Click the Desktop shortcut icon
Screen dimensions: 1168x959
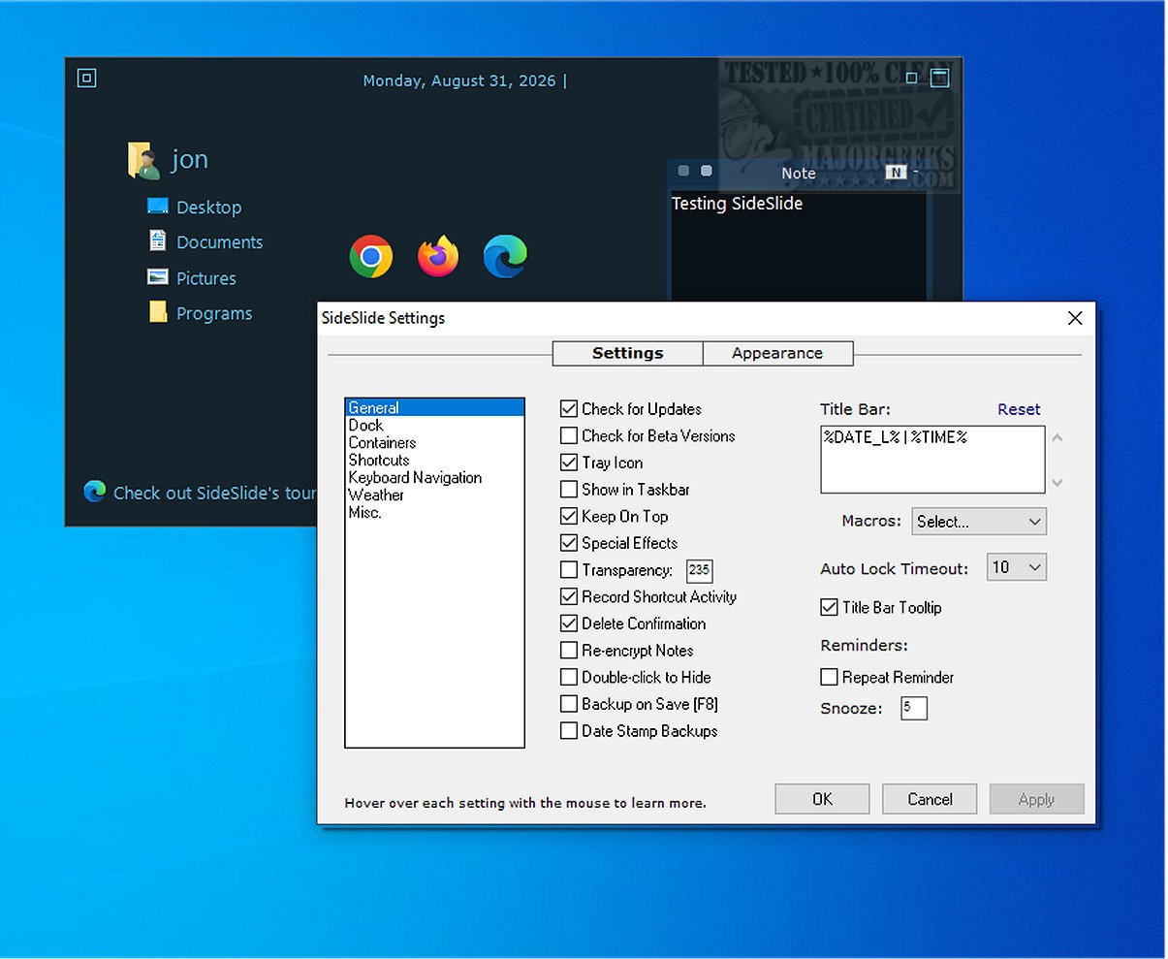click(x=157, y=206)
